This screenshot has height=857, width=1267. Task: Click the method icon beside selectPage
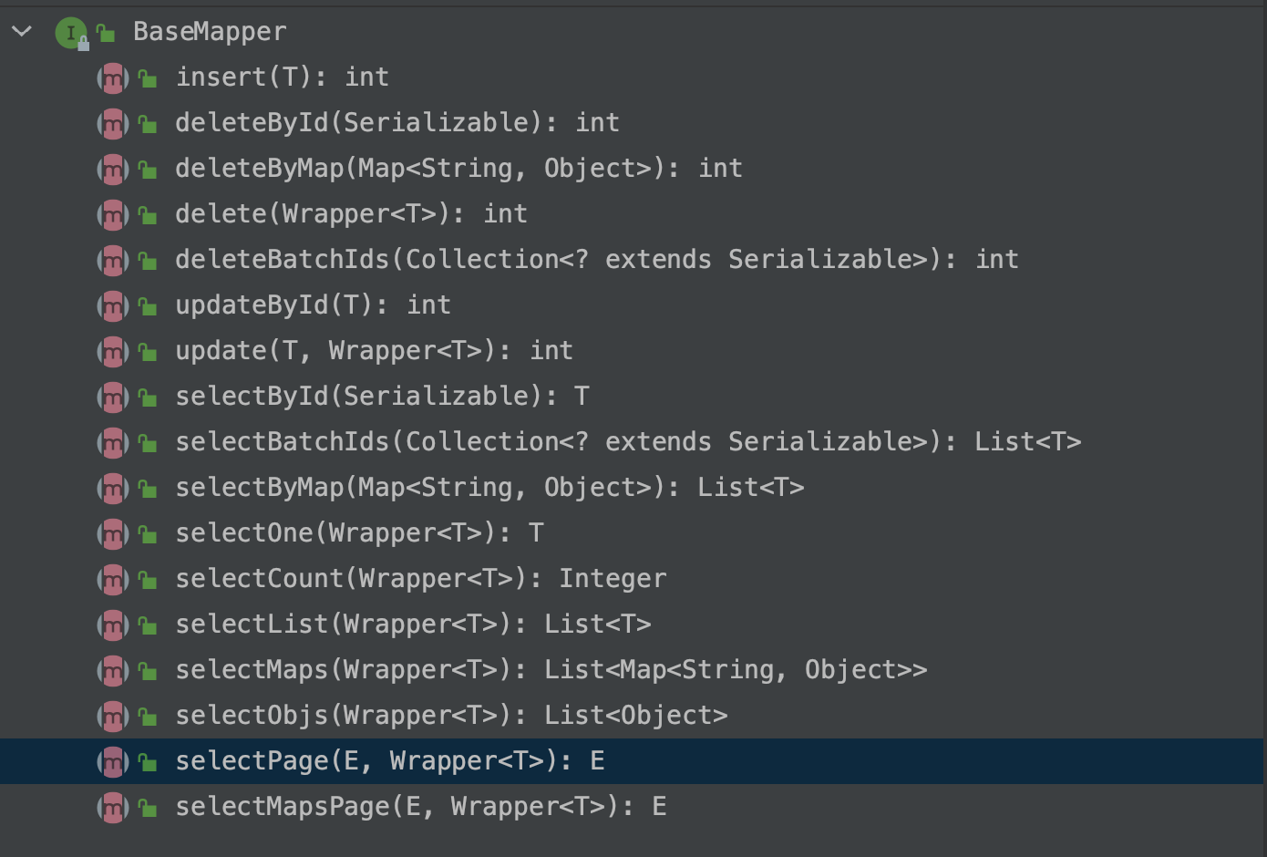(x=112, y=762)
